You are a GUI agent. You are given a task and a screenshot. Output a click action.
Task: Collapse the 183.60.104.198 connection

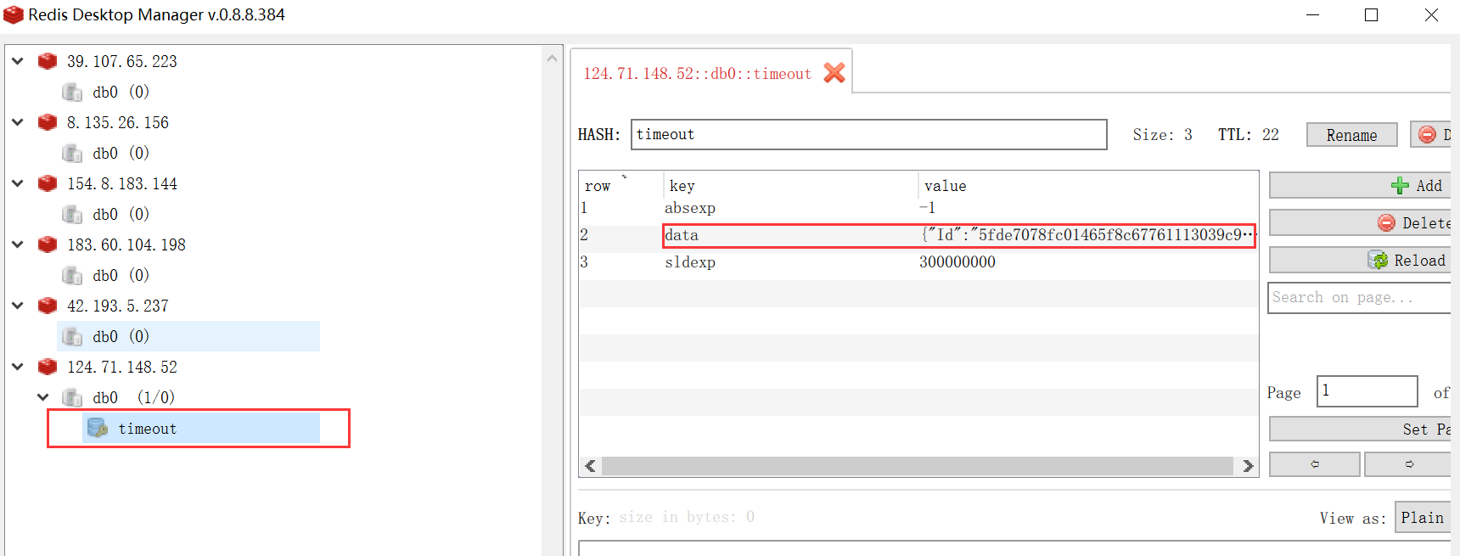(x=18, y=244)
